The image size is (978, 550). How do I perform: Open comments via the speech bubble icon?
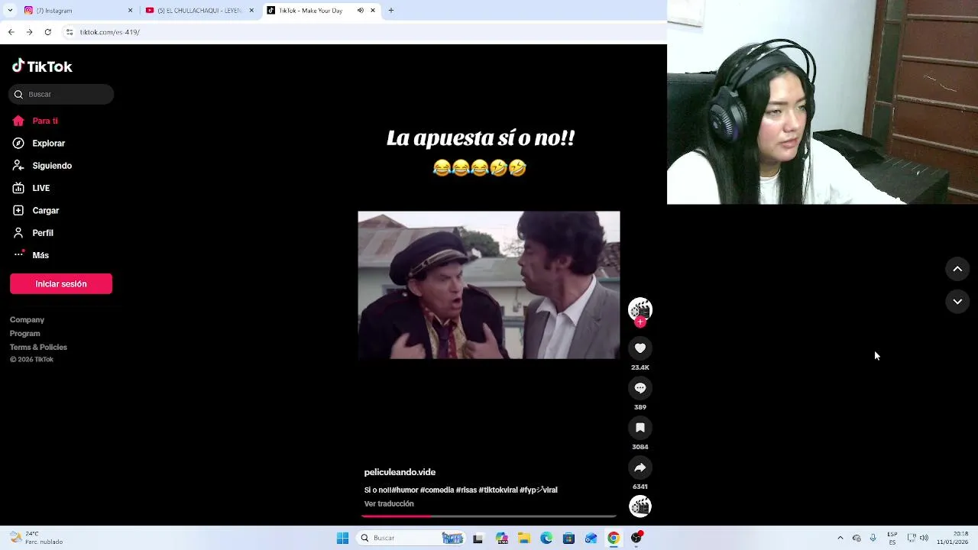(640, 388)
